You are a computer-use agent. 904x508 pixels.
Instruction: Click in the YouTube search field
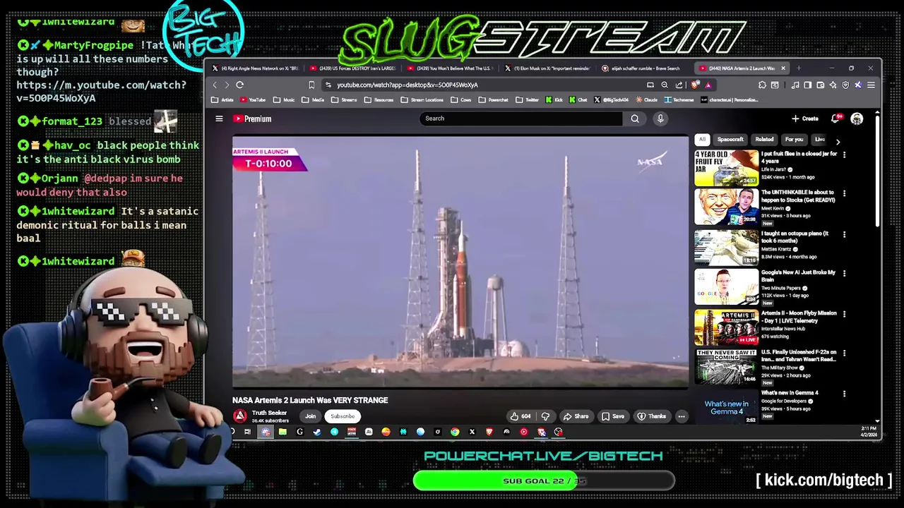tap(521, 119)
